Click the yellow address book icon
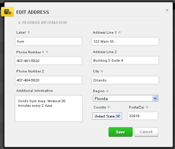 coord(7,12)
